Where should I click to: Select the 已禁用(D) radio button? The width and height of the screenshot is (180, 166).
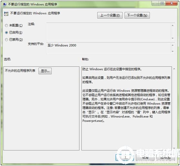[6, 39]
